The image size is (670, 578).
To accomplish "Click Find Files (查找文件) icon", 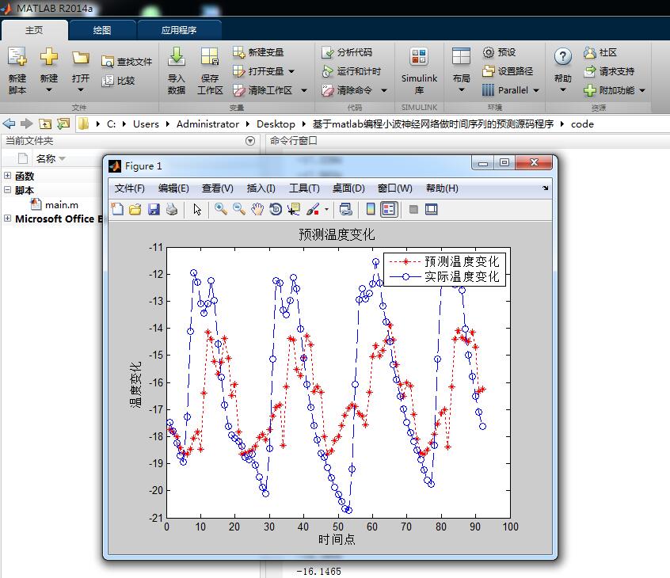I will coord(107,62).
